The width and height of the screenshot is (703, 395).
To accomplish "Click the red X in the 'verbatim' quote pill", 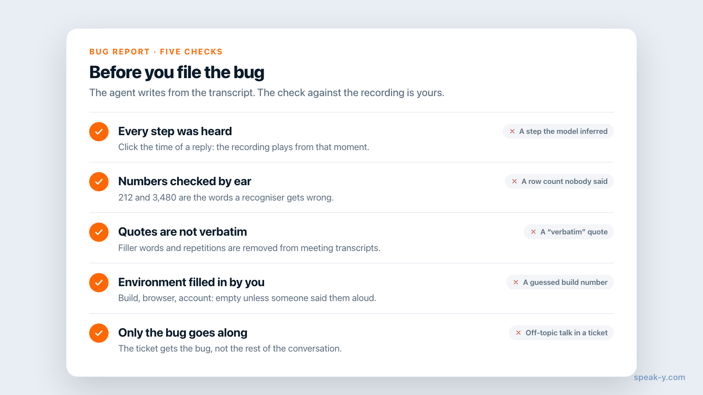I will 533,232.
